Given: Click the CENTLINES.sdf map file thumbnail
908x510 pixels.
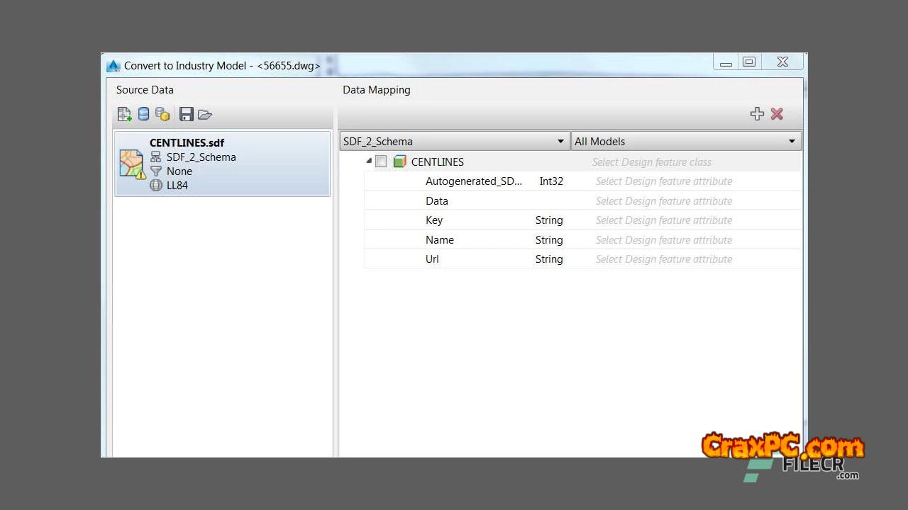Looking at the screenshot, I should click(x=132, y=164).
